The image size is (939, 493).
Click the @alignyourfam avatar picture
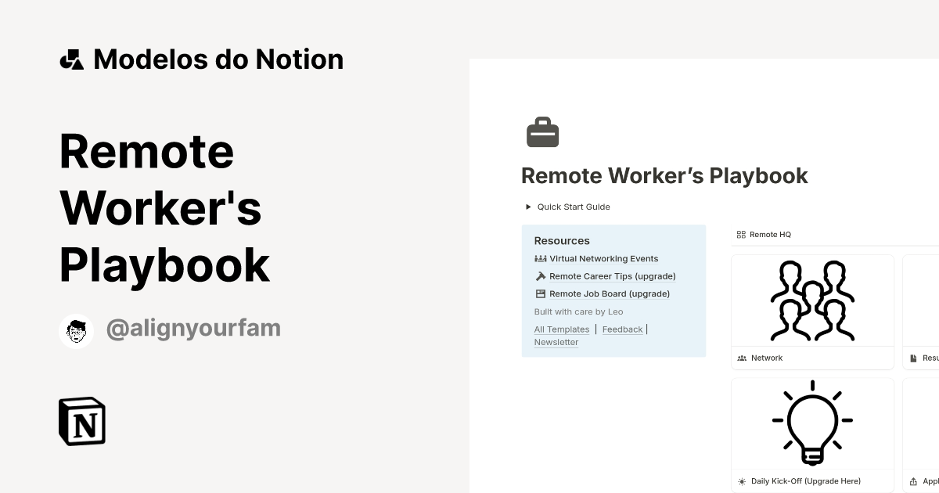point(76,330)
